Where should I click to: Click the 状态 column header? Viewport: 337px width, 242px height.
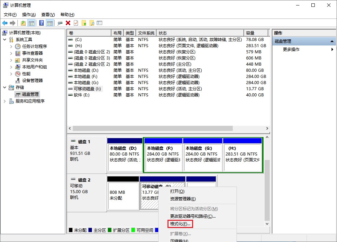200,33
